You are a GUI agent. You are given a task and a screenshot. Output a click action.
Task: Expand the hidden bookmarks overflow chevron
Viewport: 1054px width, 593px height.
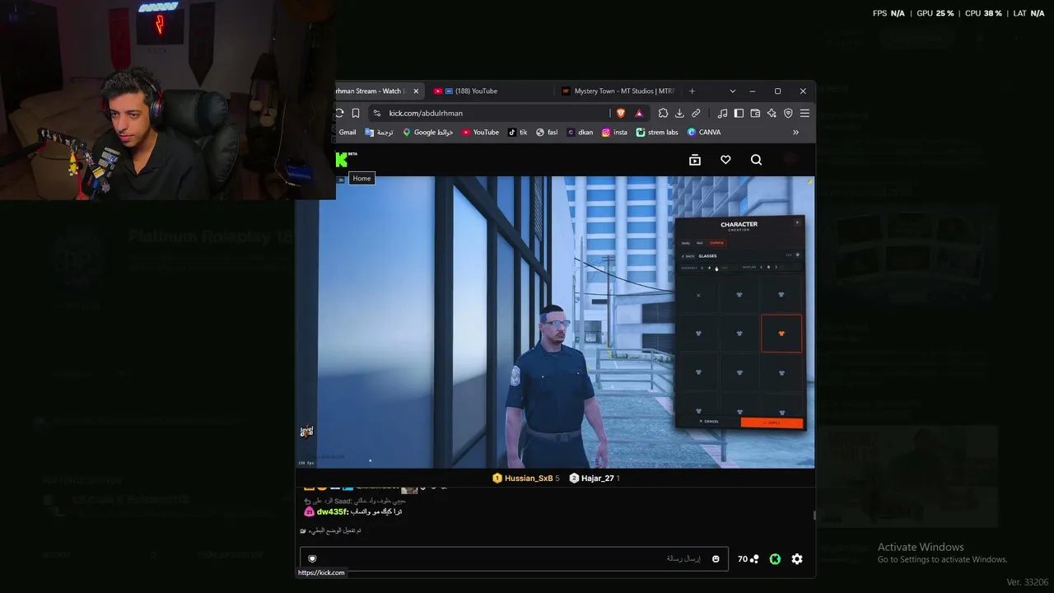795,132
